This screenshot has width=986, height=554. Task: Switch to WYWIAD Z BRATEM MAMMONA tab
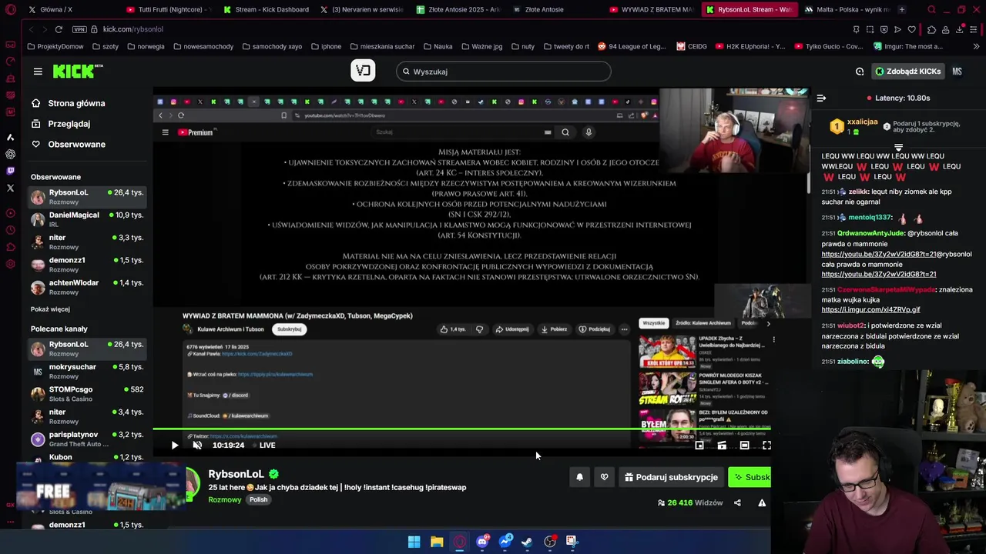pyautogui.click(x=652, y=9)
